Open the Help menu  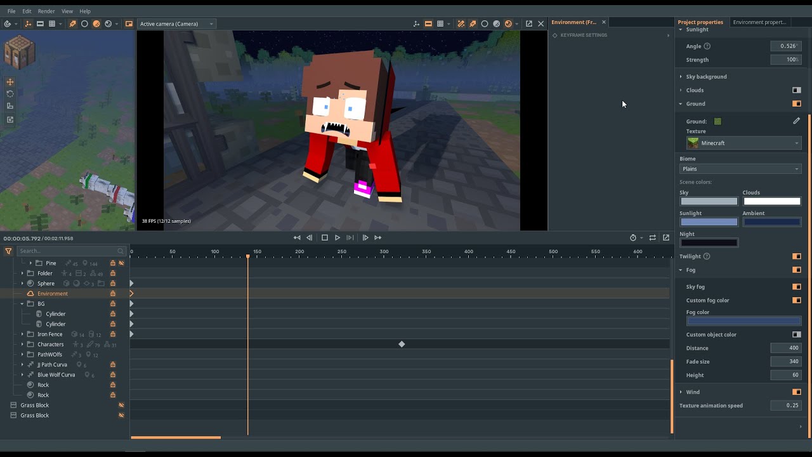pyautogui.click(x=85, y=11)
